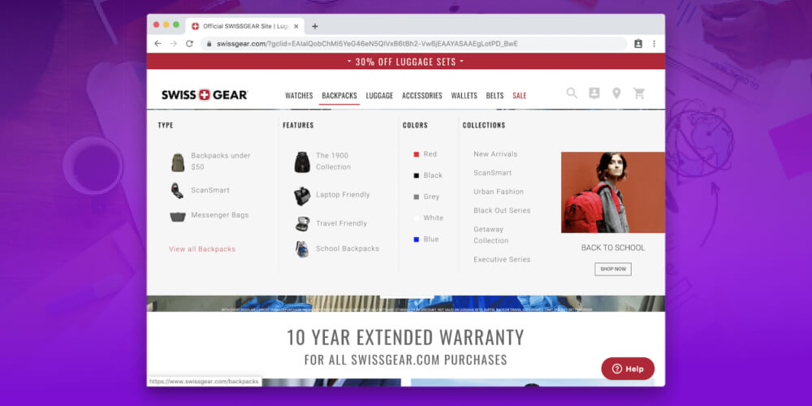Image resolution: width=812 pixels, height=406 pixels.
Task: Open a new browser tab with plus
Action: pyautogui.click(x=315, y=27)
